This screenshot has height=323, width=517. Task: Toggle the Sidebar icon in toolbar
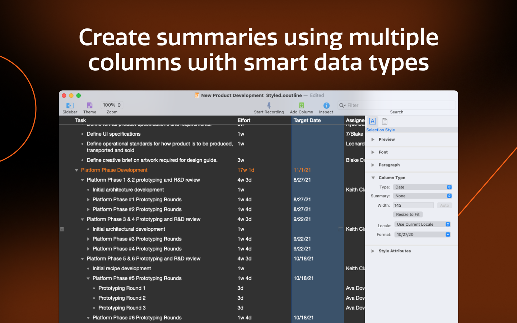(x=70, y=106)
